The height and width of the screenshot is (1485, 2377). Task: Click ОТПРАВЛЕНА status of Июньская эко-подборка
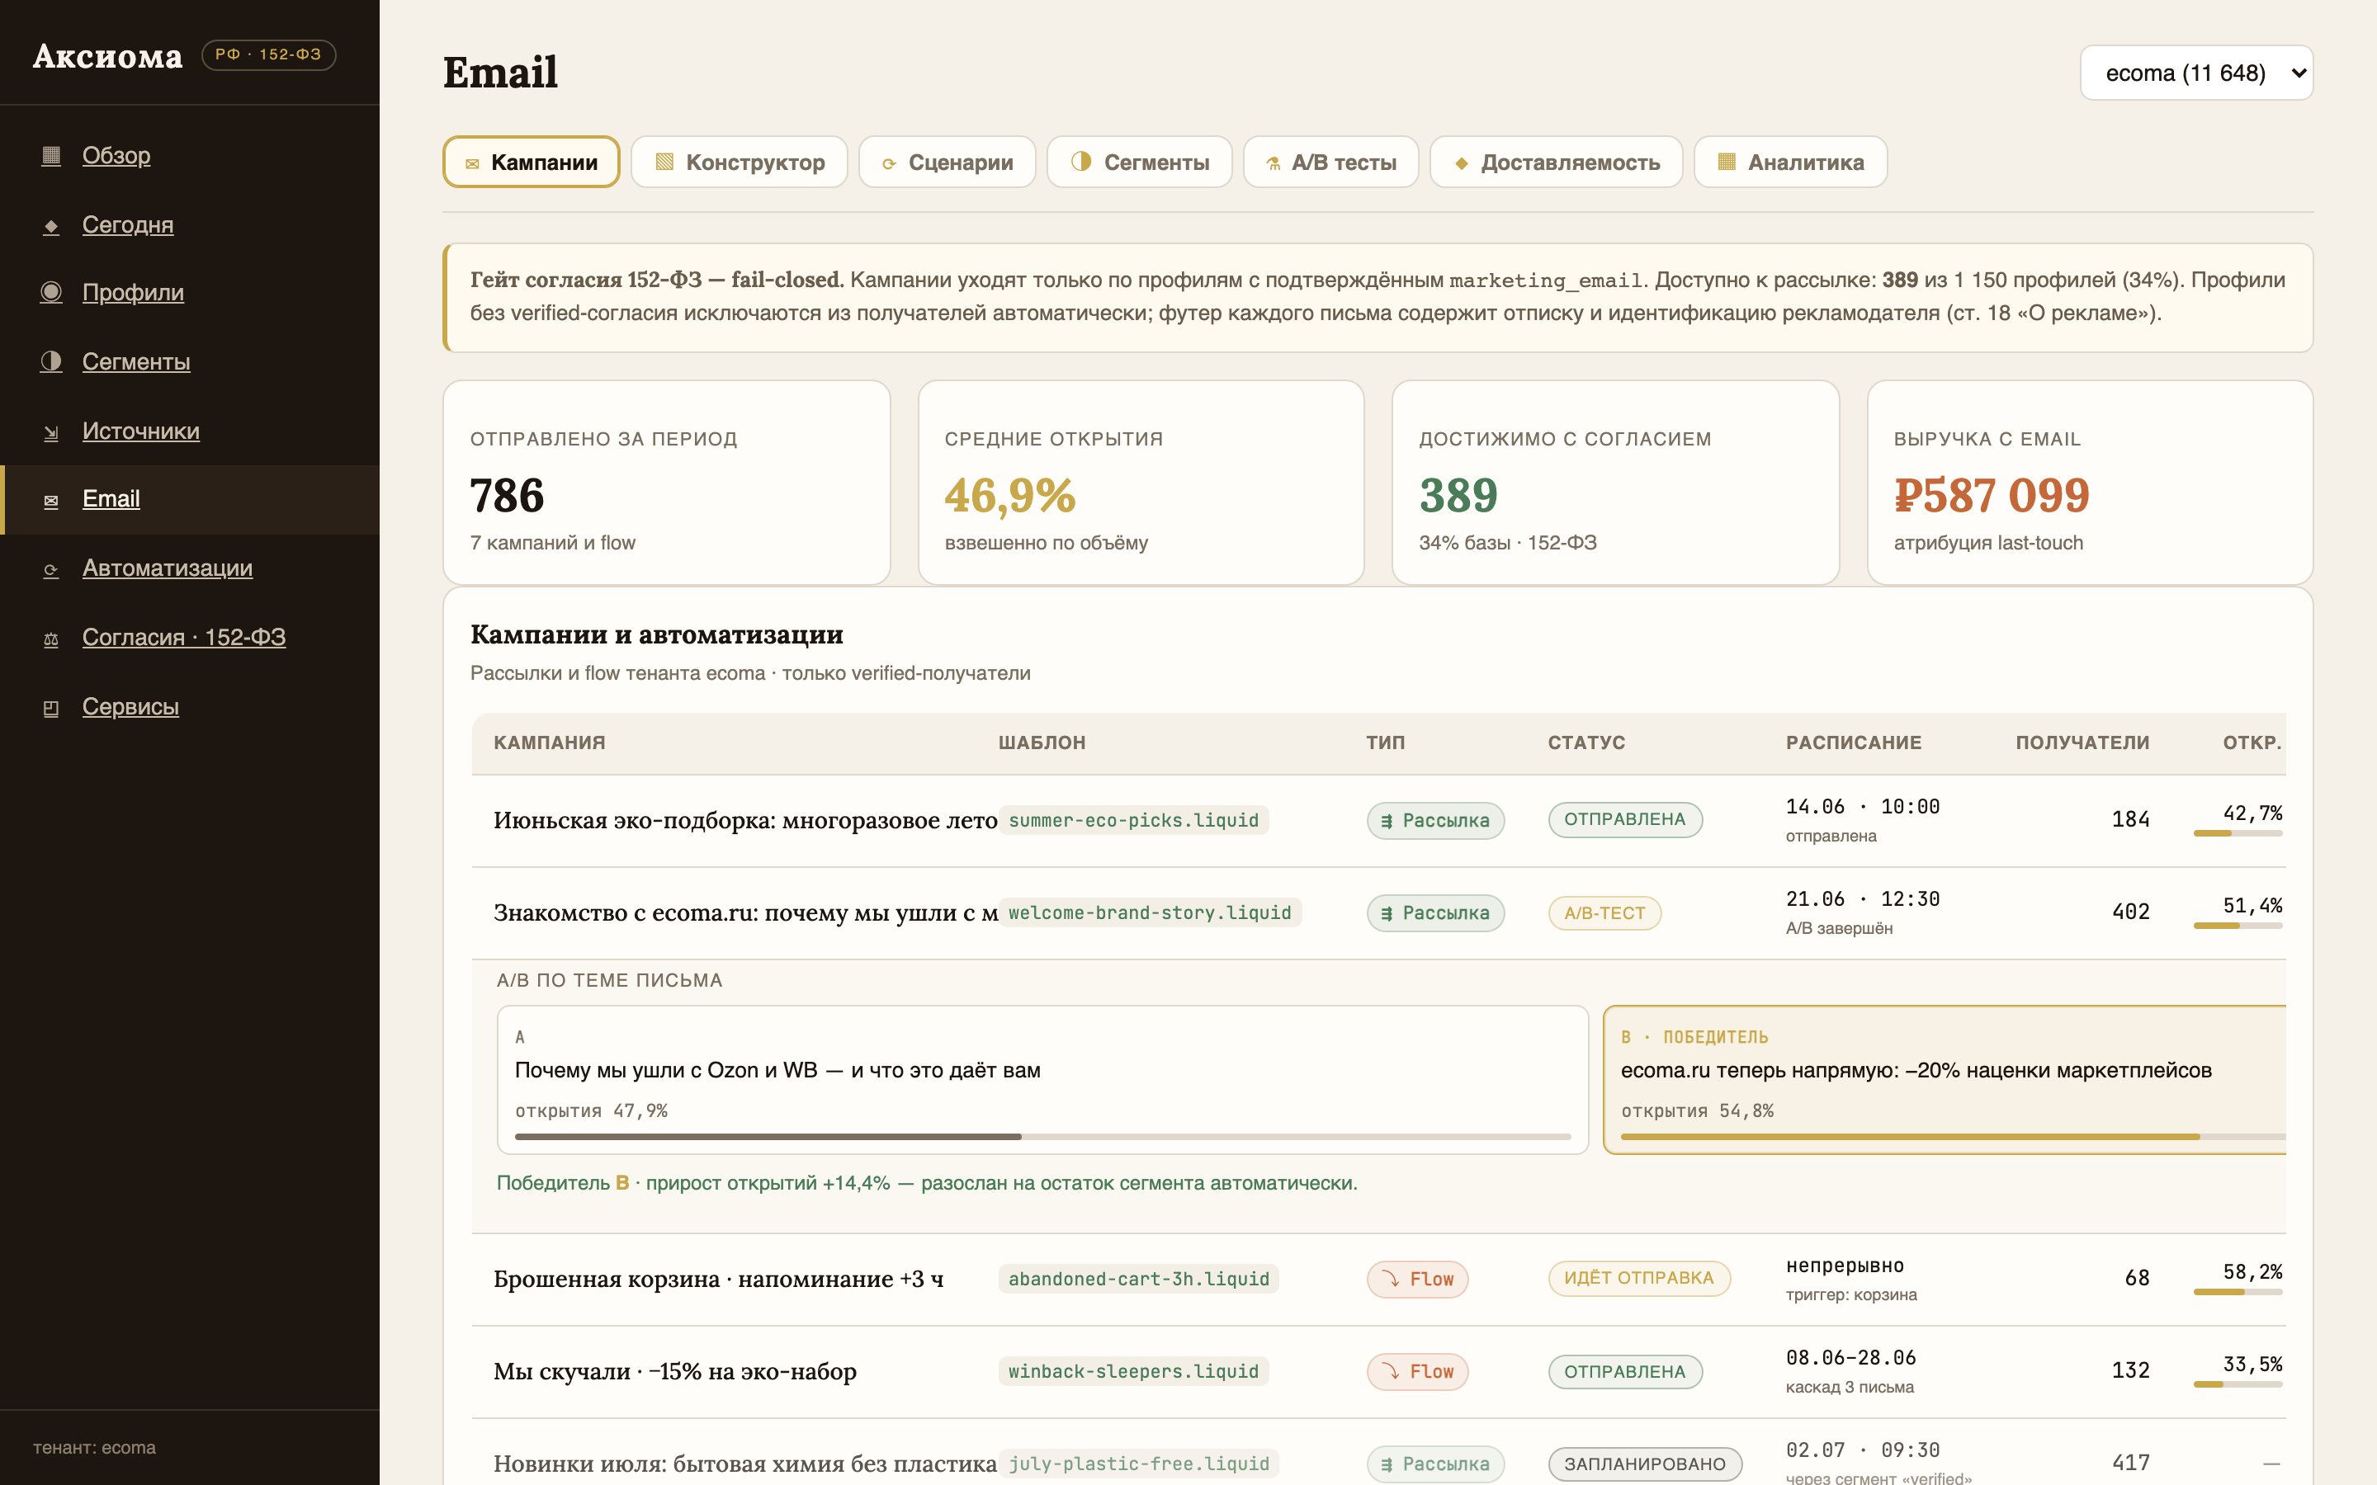(1624, 819)
